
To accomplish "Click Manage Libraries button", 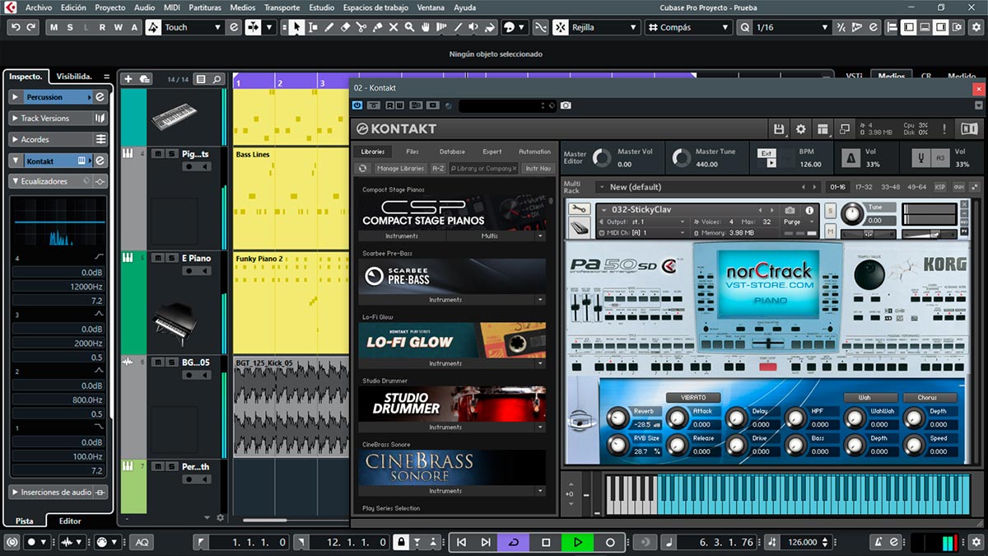I will pyautogui.click(x=400, y=168).
